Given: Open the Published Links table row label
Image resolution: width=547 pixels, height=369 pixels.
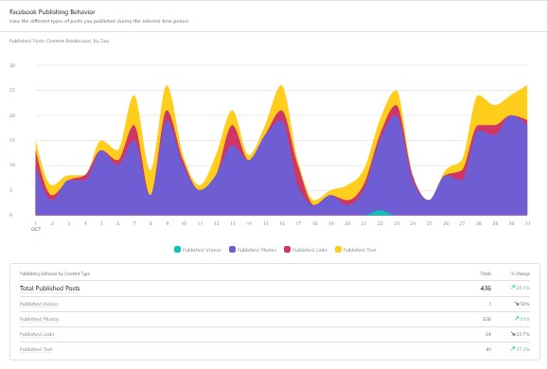Looking at the screenshot, I should 37,334.
